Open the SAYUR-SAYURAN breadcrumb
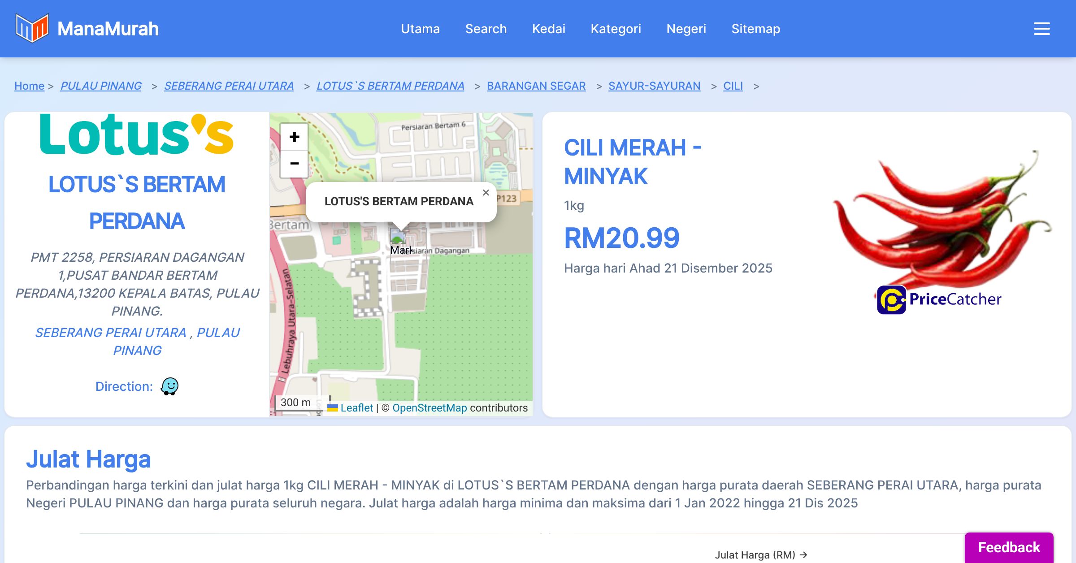Screen dimensions: 1076x563 point(654,86)
